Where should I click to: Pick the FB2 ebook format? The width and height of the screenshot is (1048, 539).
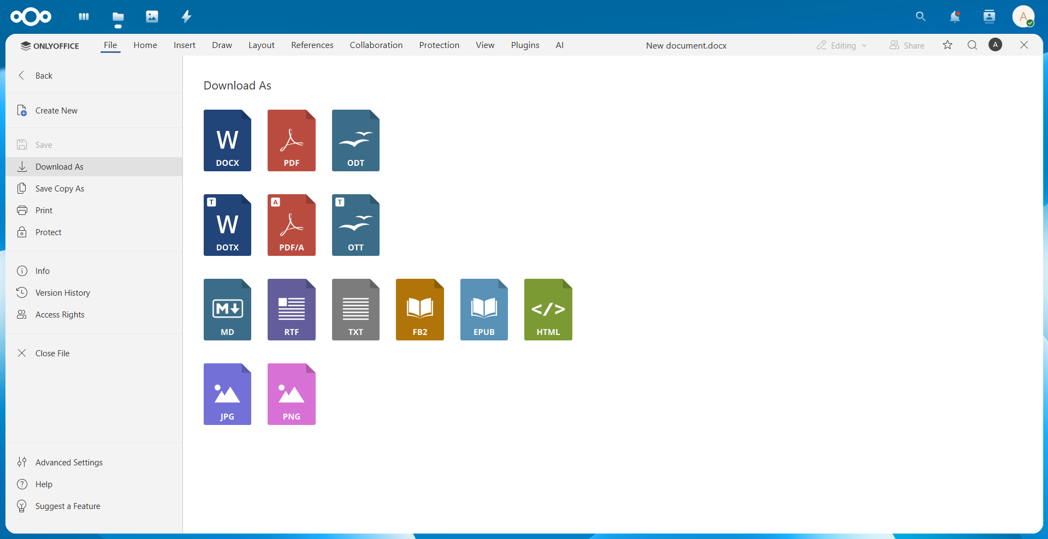point(419,309)
